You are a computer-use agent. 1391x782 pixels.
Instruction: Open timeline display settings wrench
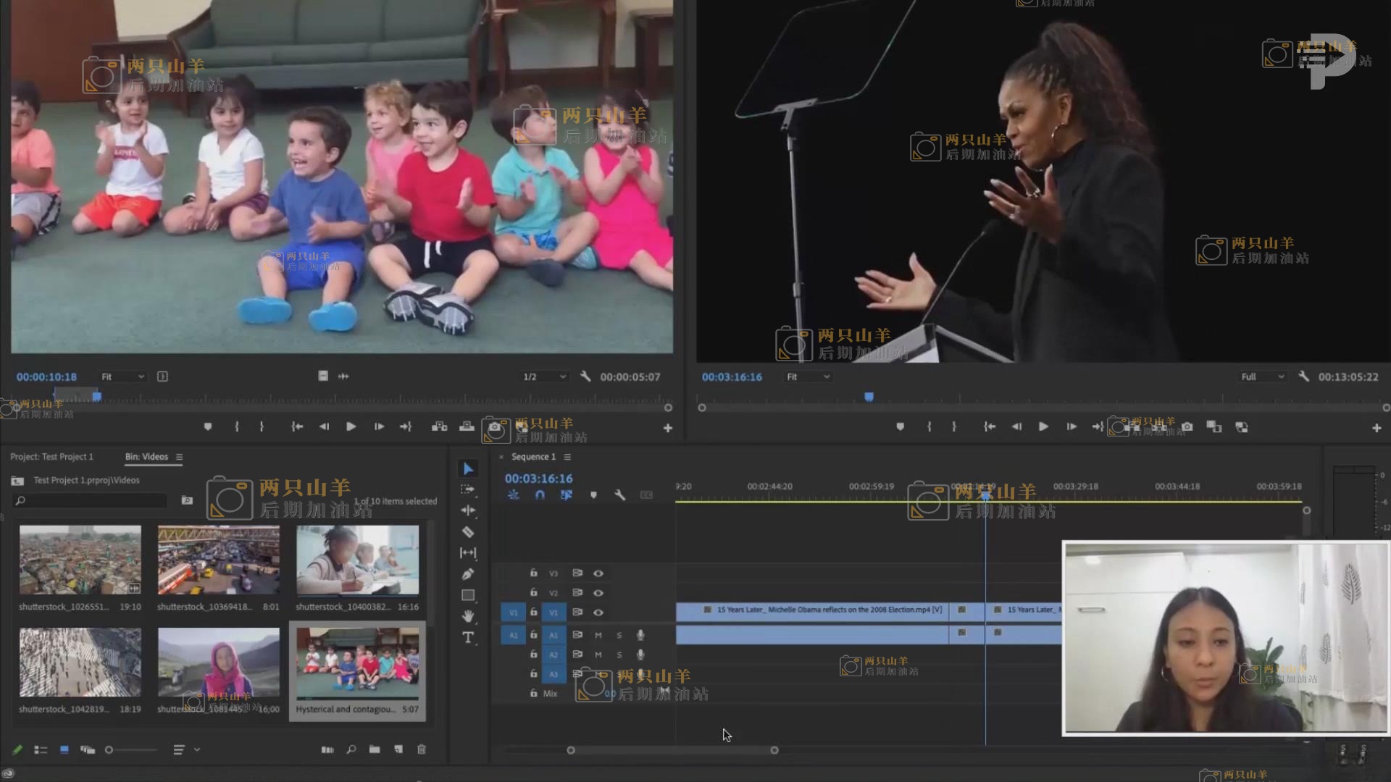[x=619, y=495]
